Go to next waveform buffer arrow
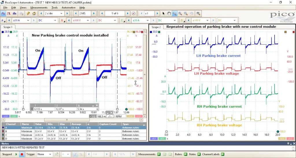 (x=127, y=13)
